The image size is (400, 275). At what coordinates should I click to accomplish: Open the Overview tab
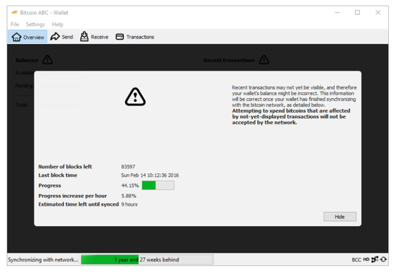(x=28, y=37)
